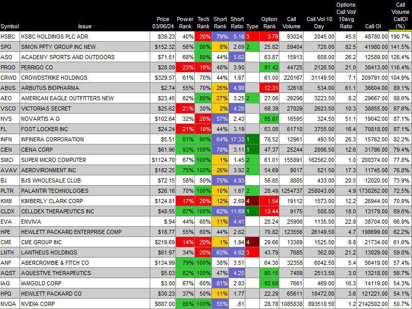
Task: Select HEWLETT PACKARD ENTERPRISE COMP
Action: (71, 232)
